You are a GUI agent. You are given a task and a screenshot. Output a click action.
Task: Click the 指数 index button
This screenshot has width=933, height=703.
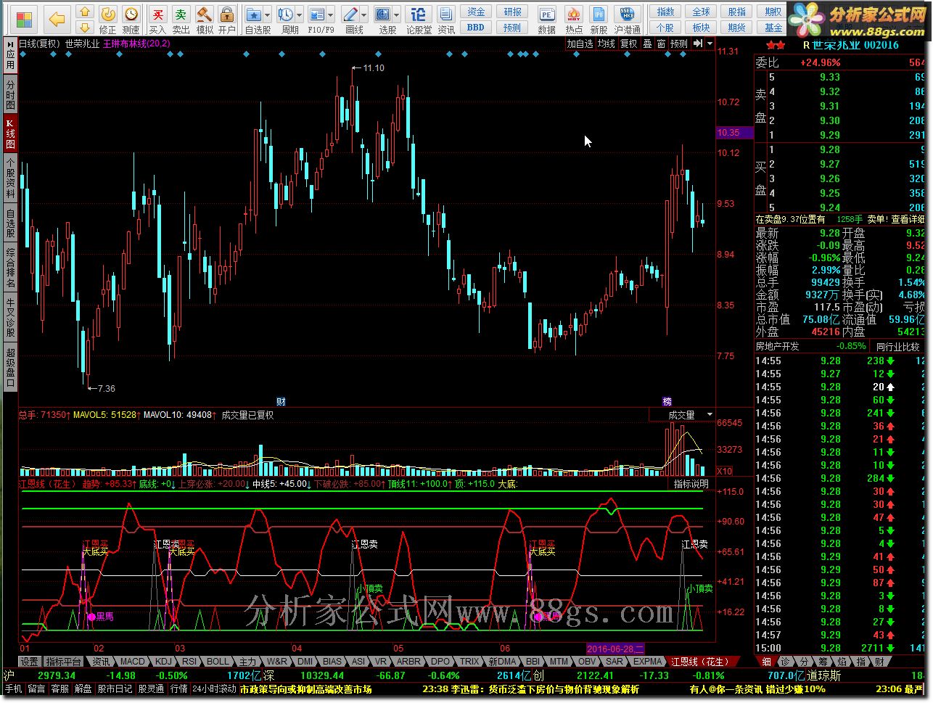tap(665, 12)
